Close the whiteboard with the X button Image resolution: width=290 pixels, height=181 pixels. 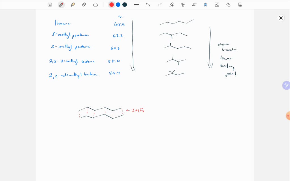tap(281, 18)
